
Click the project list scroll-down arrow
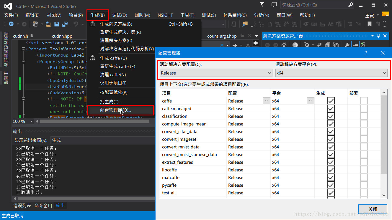[x=384, y=195]
